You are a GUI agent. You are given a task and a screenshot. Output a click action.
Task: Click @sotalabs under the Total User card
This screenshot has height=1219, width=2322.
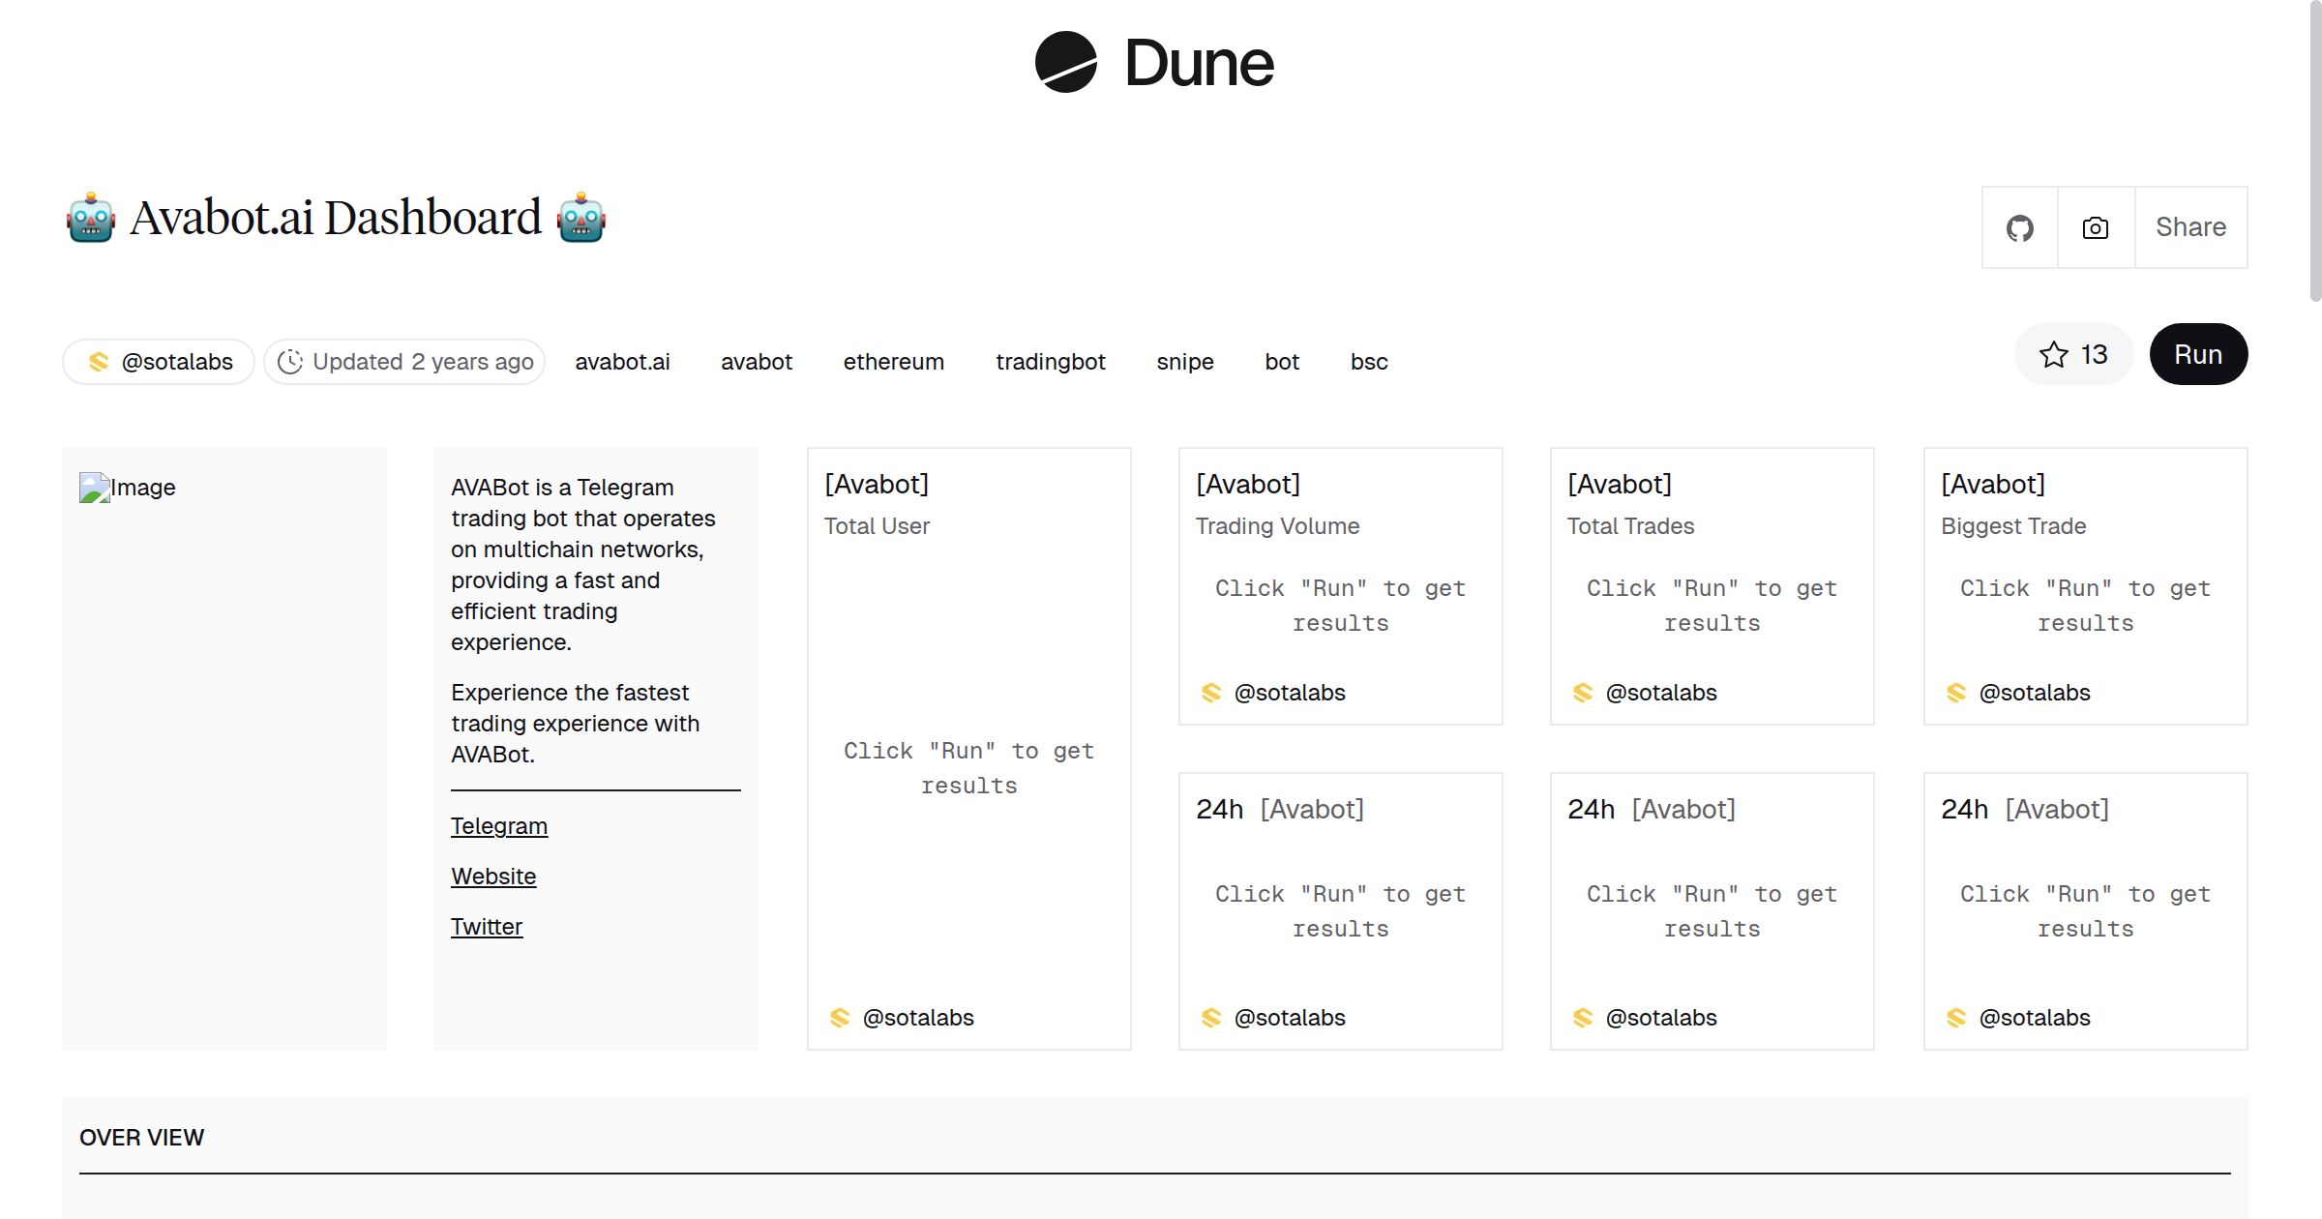point(917,1018)
